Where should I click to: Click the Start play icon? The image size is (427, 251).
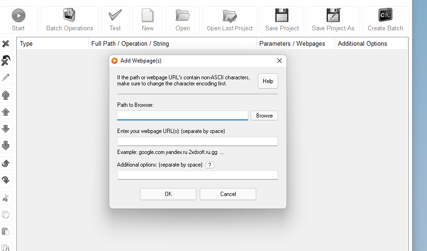pyautogui.click(x=18, y=16)
